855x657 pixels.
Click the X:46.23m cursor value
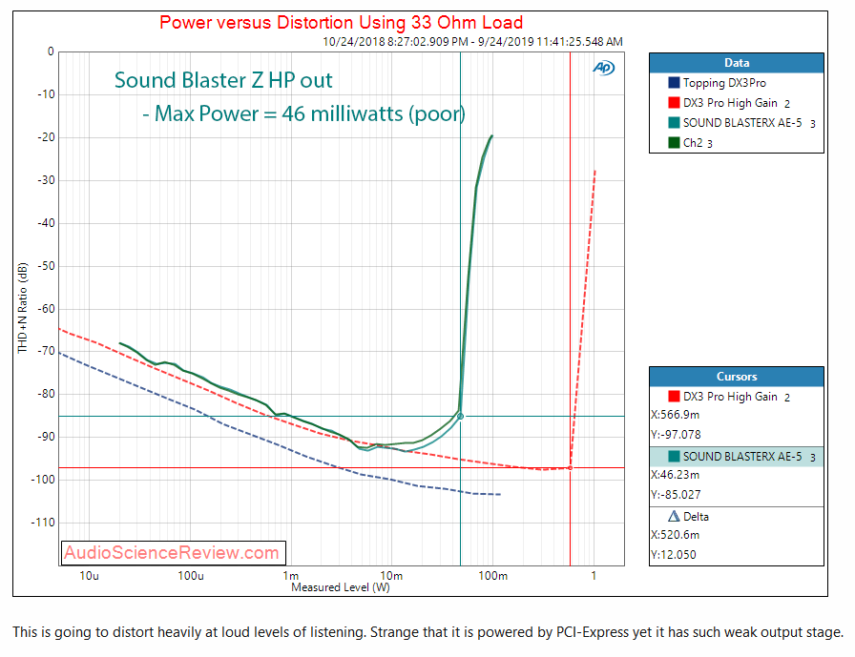click(x=676, y=475)
